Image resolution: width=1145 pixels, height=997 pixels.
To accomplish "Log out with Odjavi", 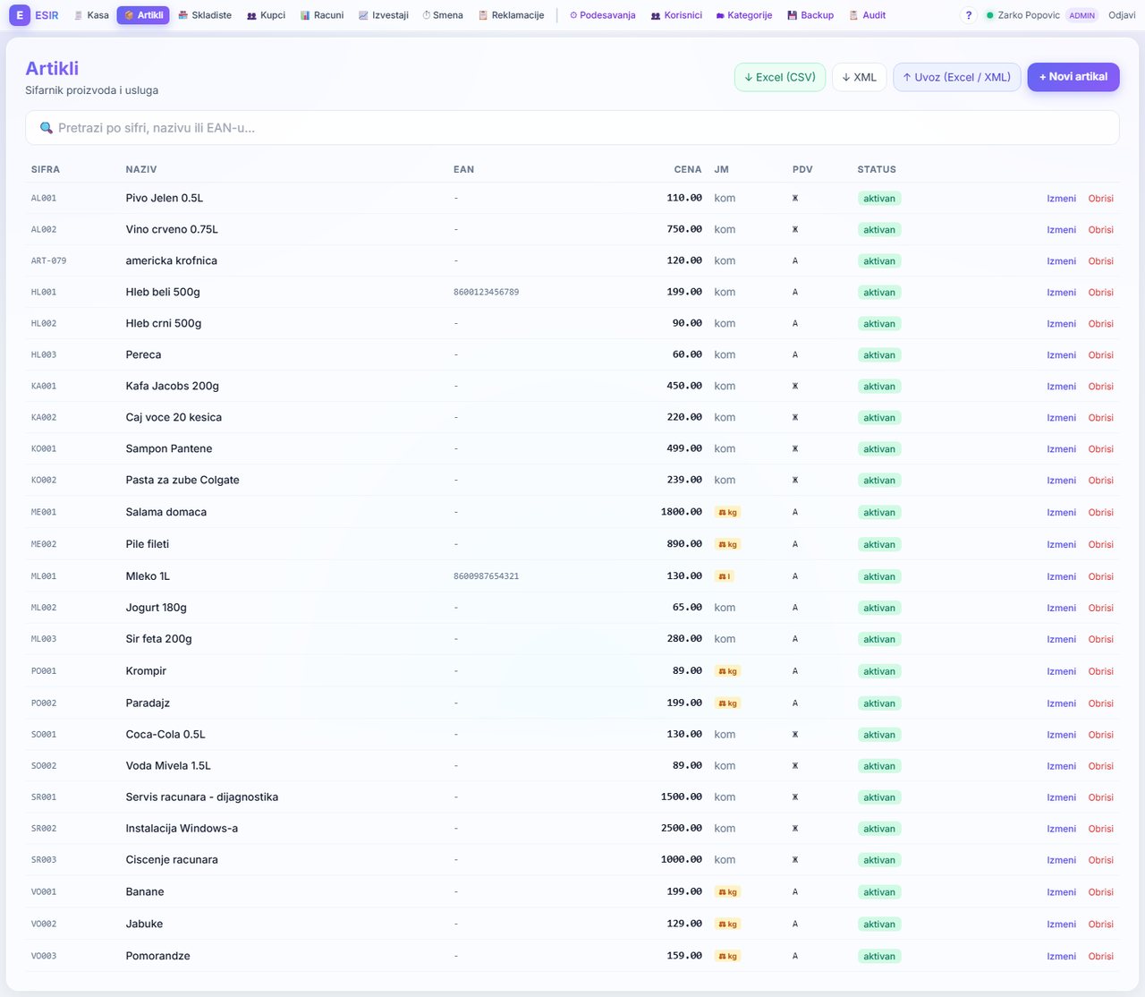I will click(x=1122, y=15).
